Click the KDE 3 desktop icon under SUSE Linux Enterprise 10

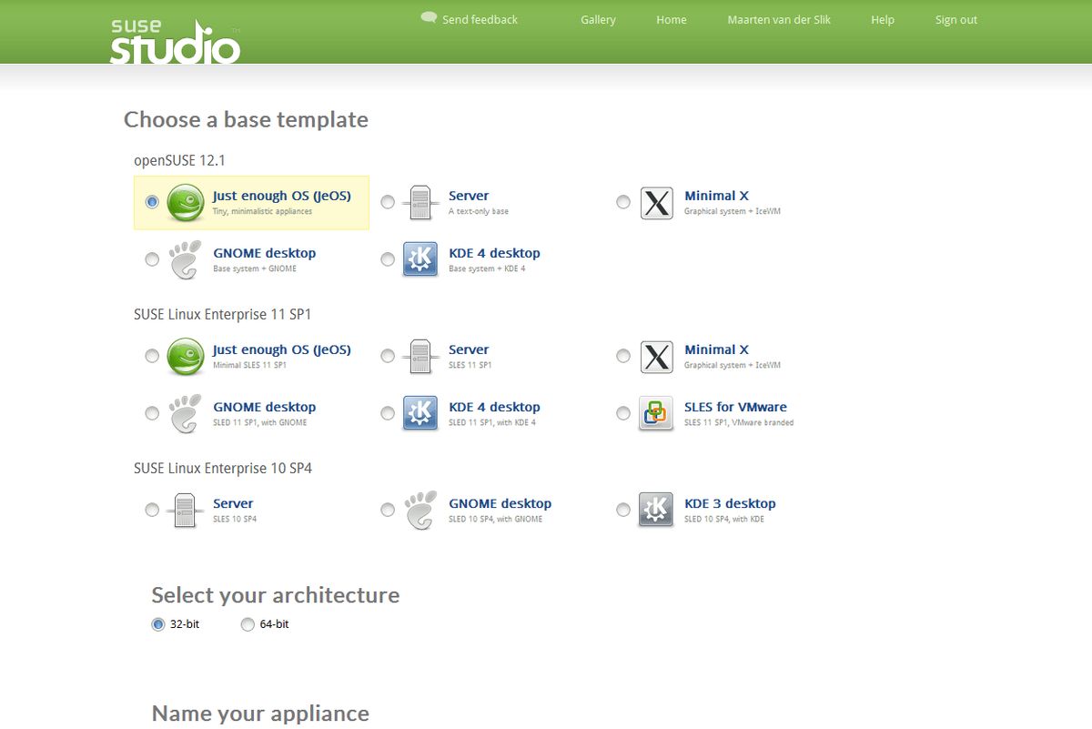coord(656,510)
